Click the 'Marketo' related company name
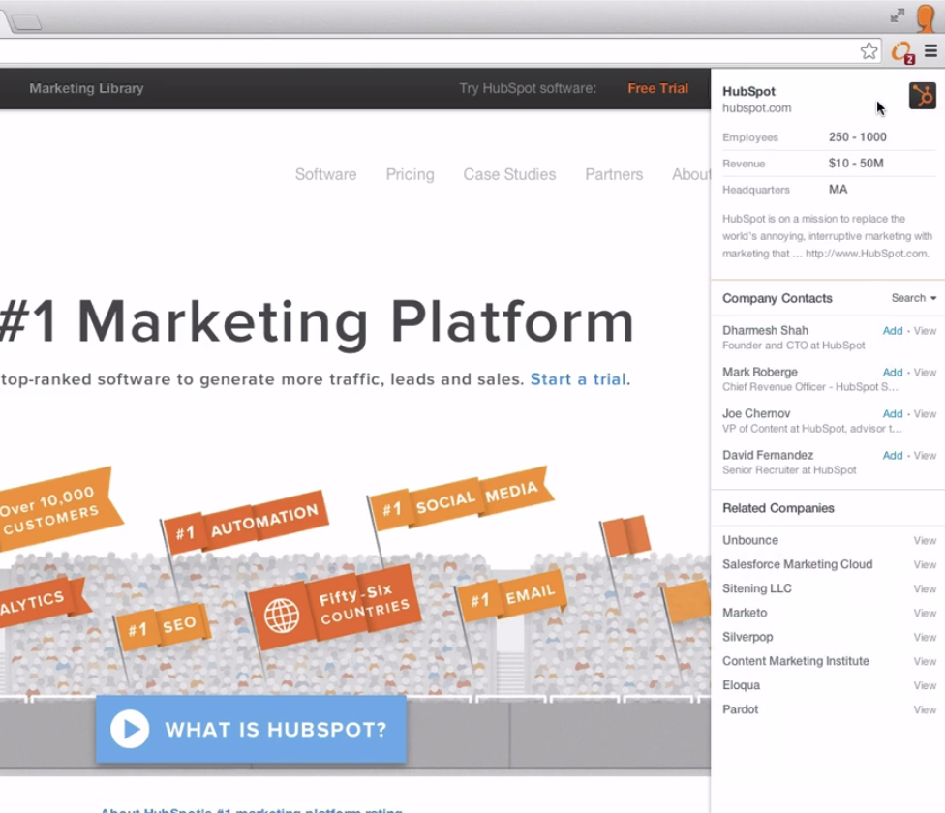Image resolution: width=945 pixels, height=813 pixels. pos(745,613)
